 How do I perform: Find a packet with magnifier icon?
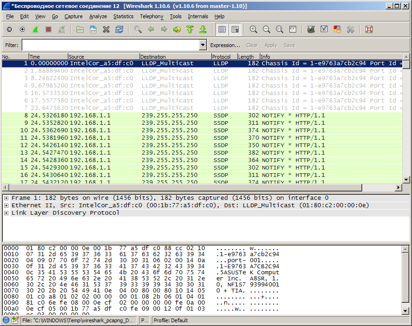137,29
